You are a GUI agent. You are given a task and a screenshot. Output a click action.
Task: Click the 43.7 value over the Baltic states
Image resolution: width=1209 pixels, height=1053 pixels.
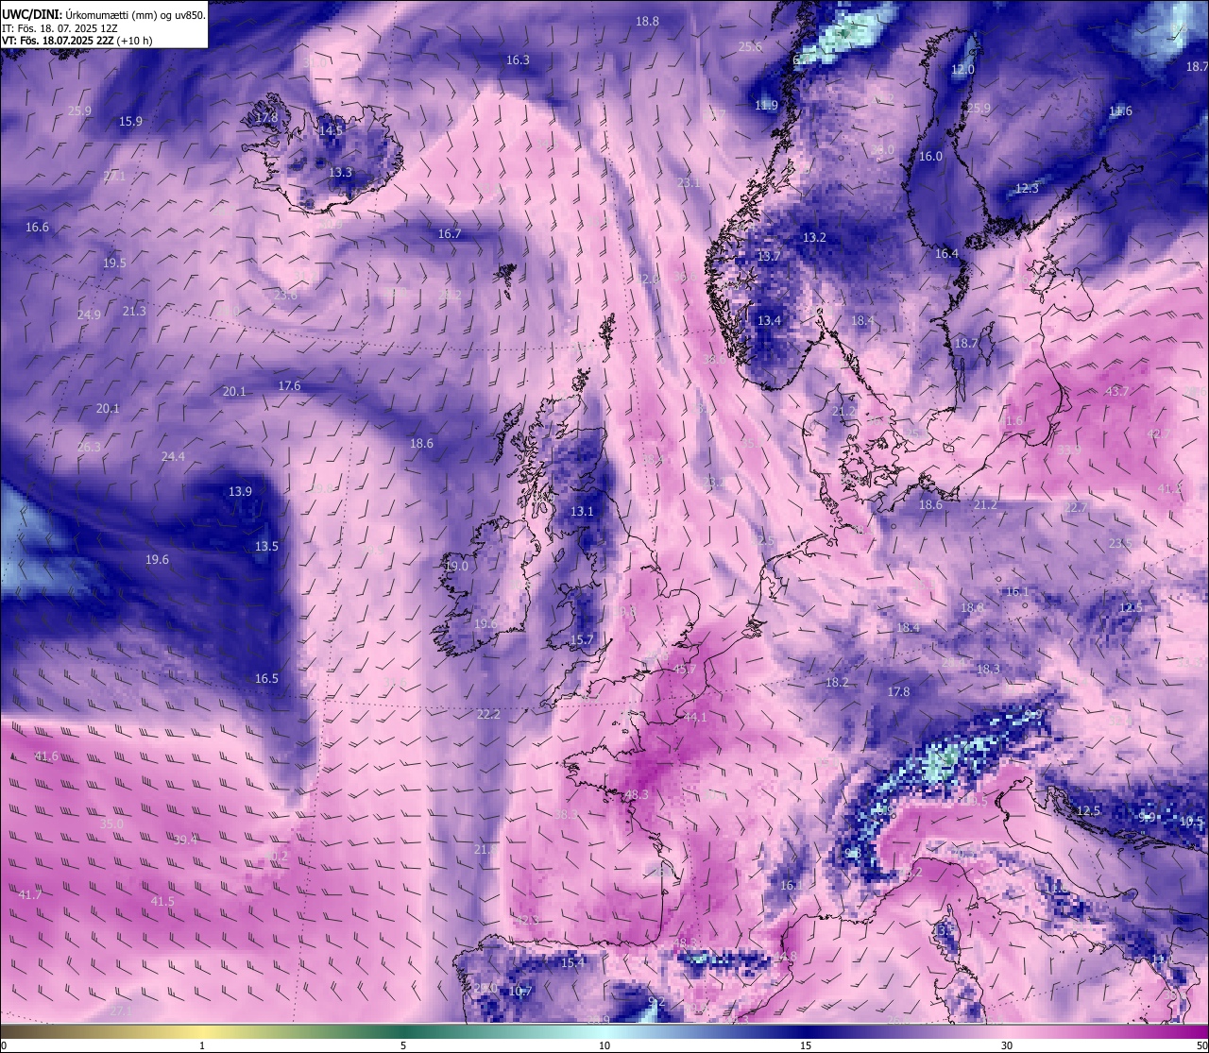tap(1117, 391)
